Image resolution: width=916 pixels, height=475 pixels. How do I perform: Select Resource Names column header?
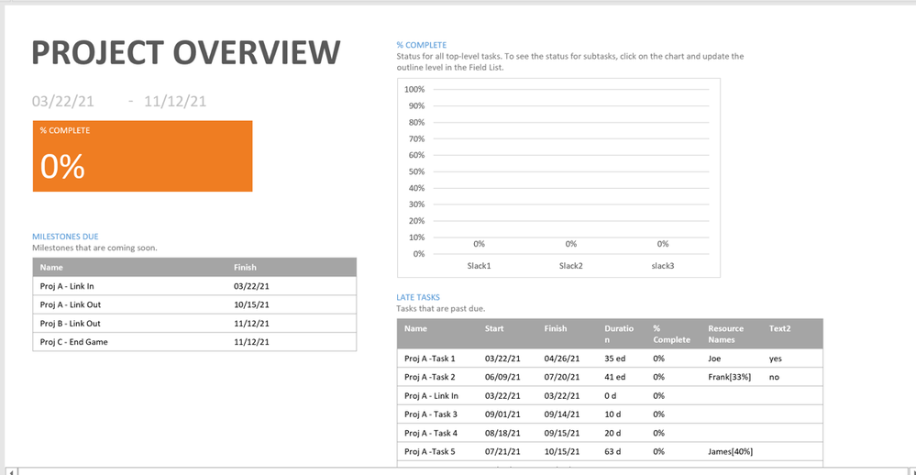[x=726, y=334]
